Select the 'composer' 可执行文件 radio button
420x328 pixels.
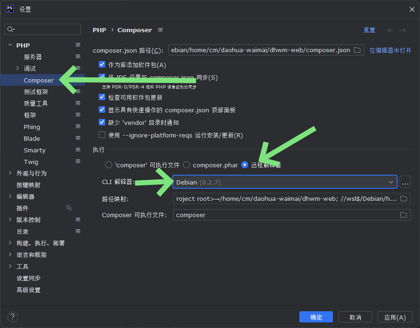[108, 165]
